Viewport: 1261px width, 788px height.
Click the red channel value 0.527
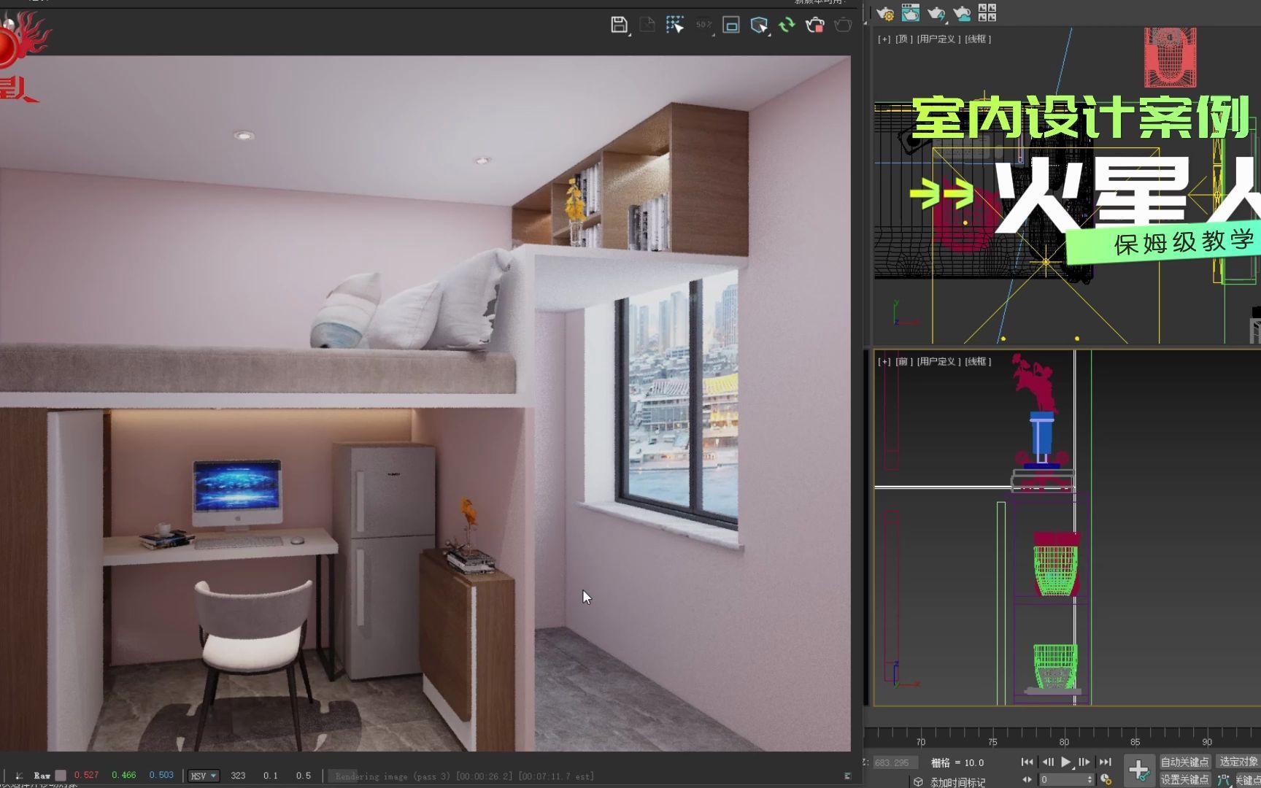pos(86,776)
